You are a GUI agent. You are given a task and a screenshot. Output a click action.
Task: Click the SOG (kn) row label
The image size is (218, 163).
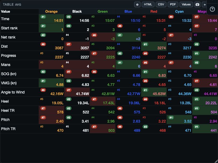pos(9,74)
